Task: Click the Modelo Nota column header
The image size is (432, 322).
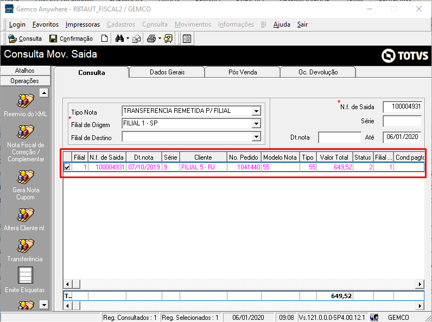Action: pos(280,157)
